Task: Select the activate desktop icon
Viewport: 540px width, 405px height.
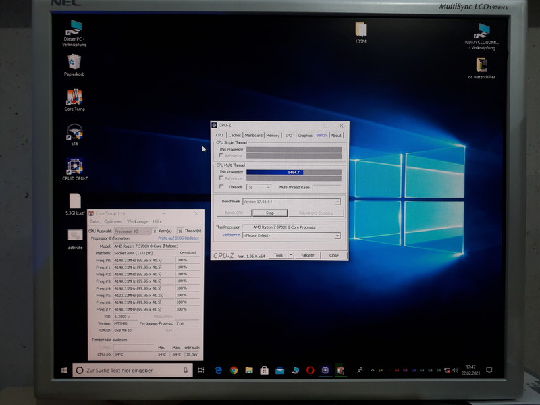Action: point(75,240)
